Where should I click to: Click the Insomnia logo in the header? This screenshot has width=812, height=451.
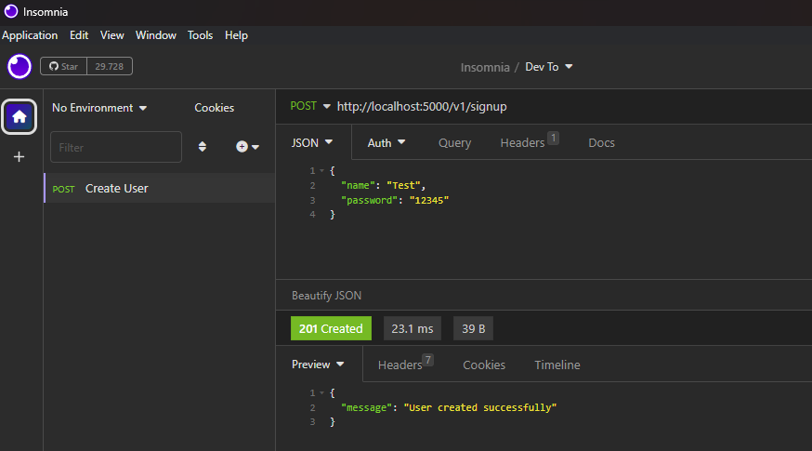[20, 66]
